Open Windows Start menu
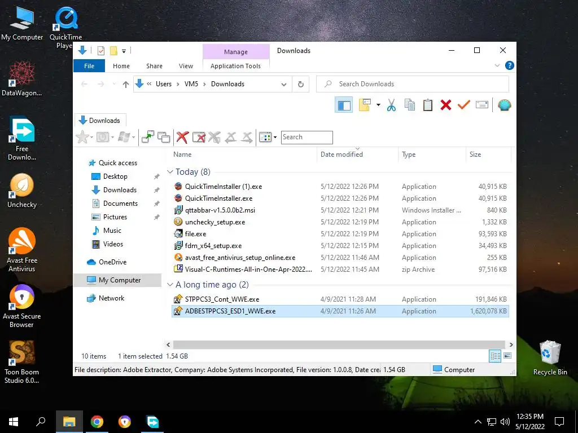578x433 pixels. (x=14, y=422)
